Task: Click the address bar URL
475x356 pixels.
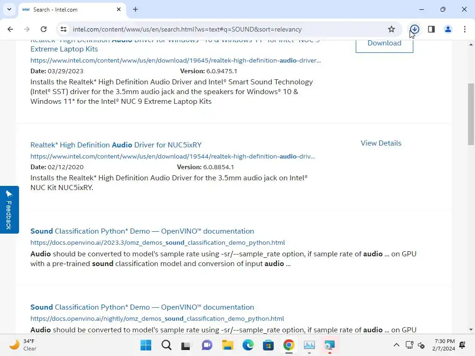Action: [187, 29]
